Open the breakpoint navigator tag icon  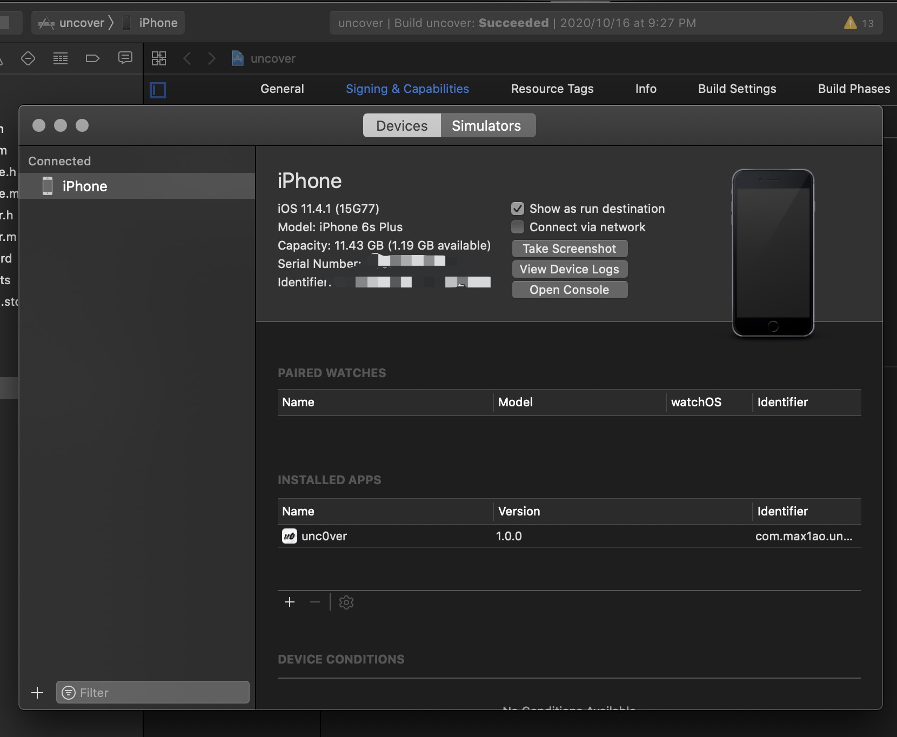coord(93,58)
